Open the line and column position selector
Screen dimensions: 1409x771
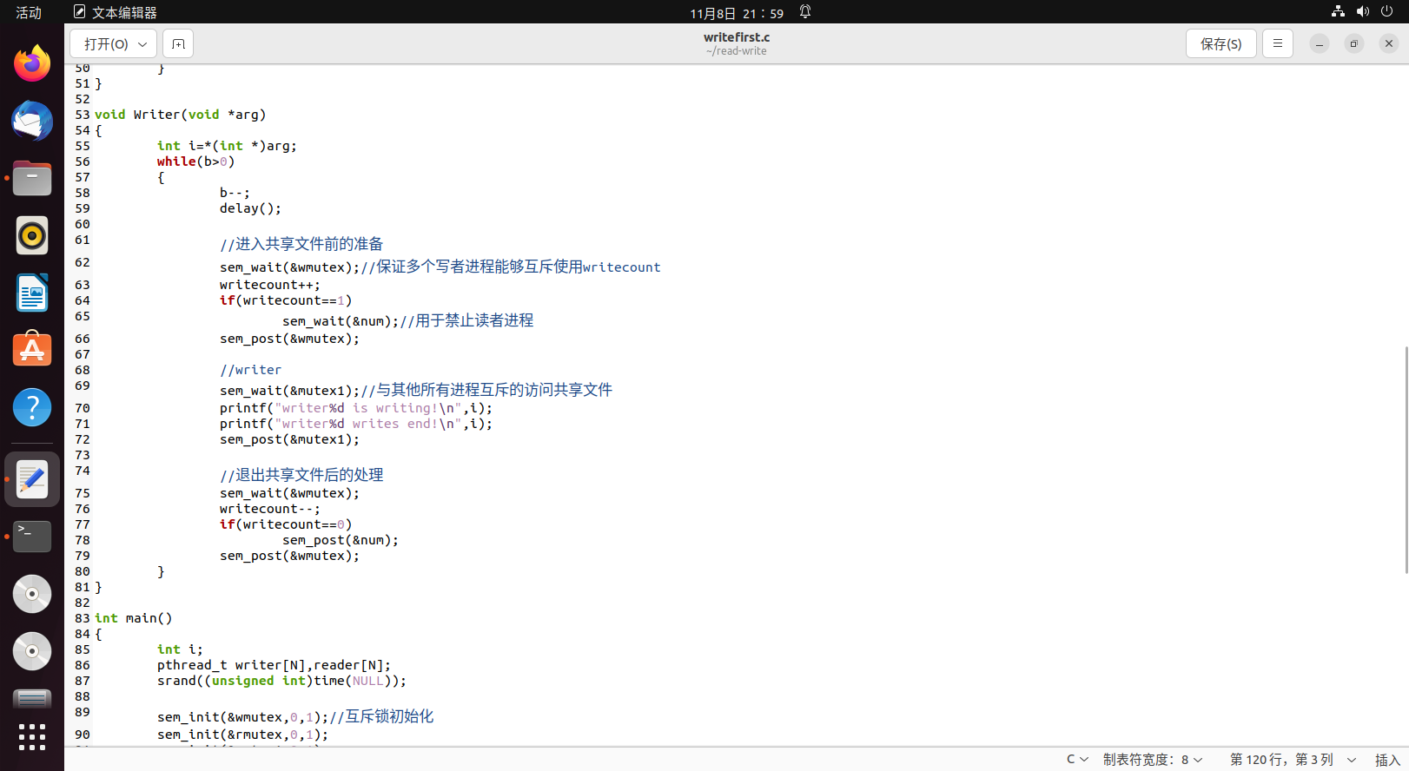1293,759
